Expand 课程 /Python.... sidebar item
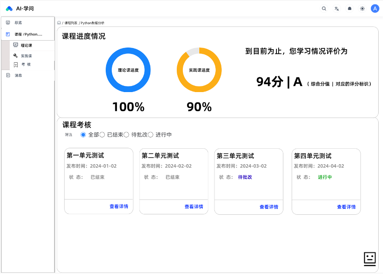 point(28,34)
